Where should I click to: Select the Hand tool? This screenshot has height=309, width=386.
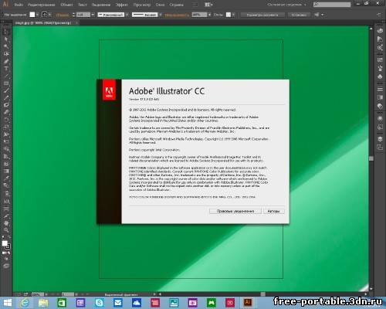6,222
